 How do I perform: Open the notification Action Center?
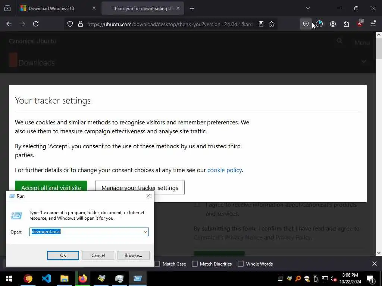(x=370, y=279)
